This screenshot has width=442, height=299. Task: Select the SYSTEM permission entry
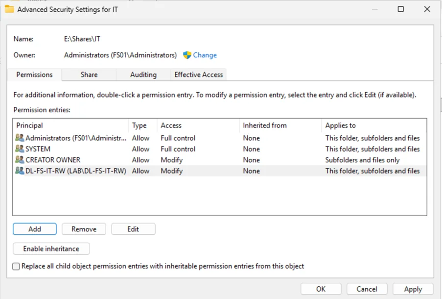tap(220, 149)
